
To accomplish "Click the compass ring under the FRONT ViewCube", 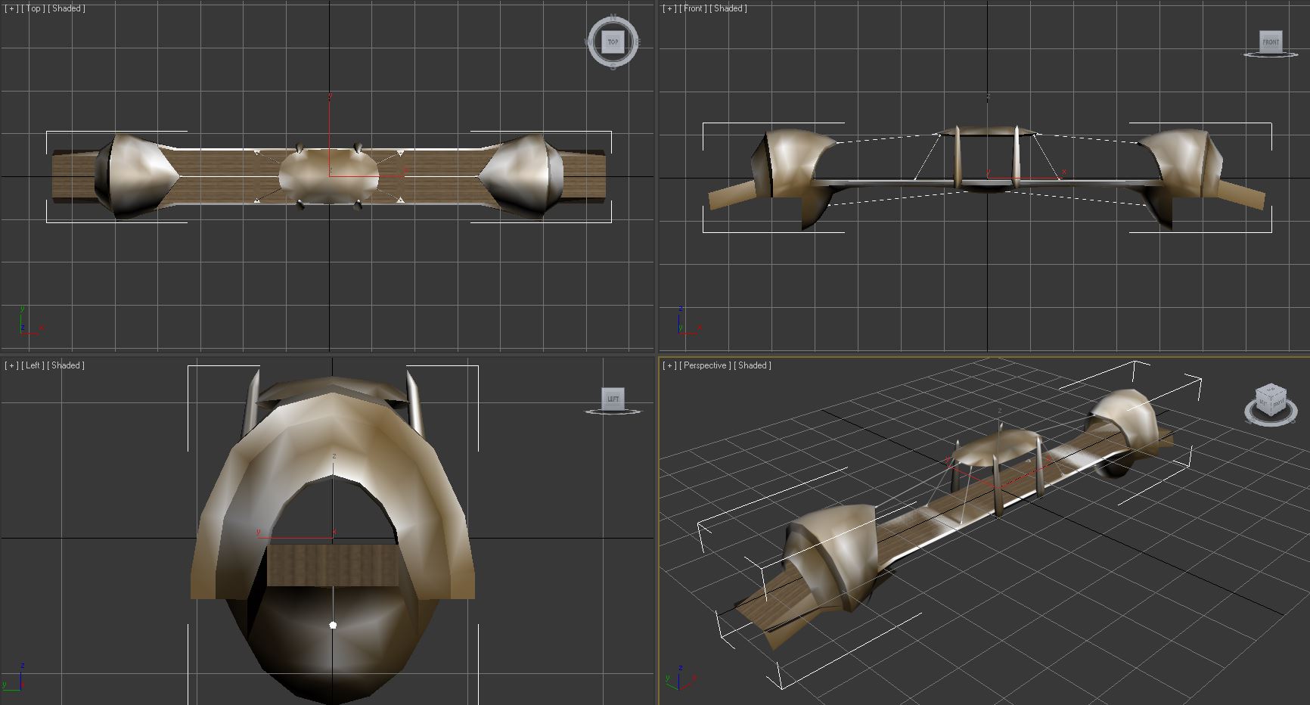I will point(1271,54).
